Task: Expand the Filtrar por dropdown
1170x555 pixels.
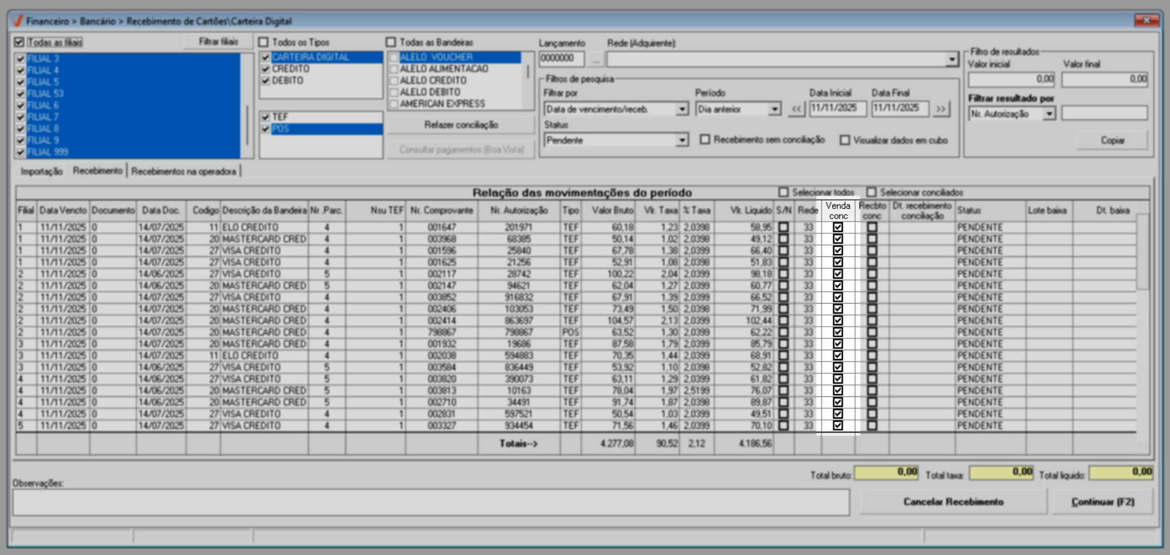Action: coord(682,110)
